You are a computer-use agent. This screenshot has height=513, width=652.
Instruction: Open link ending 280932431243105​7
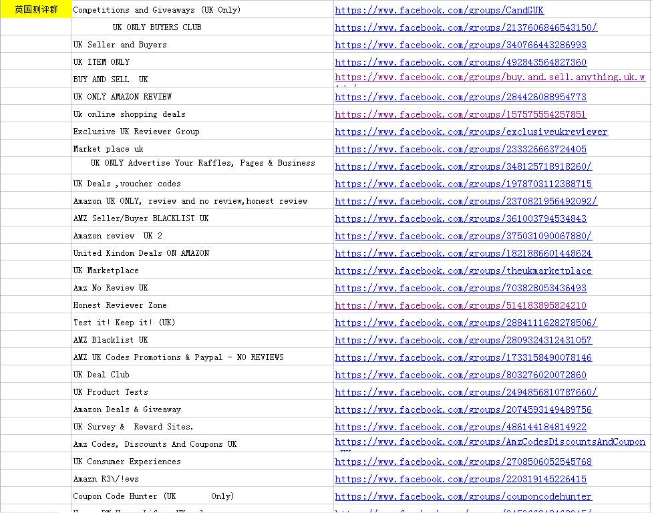tap(463, 340)
